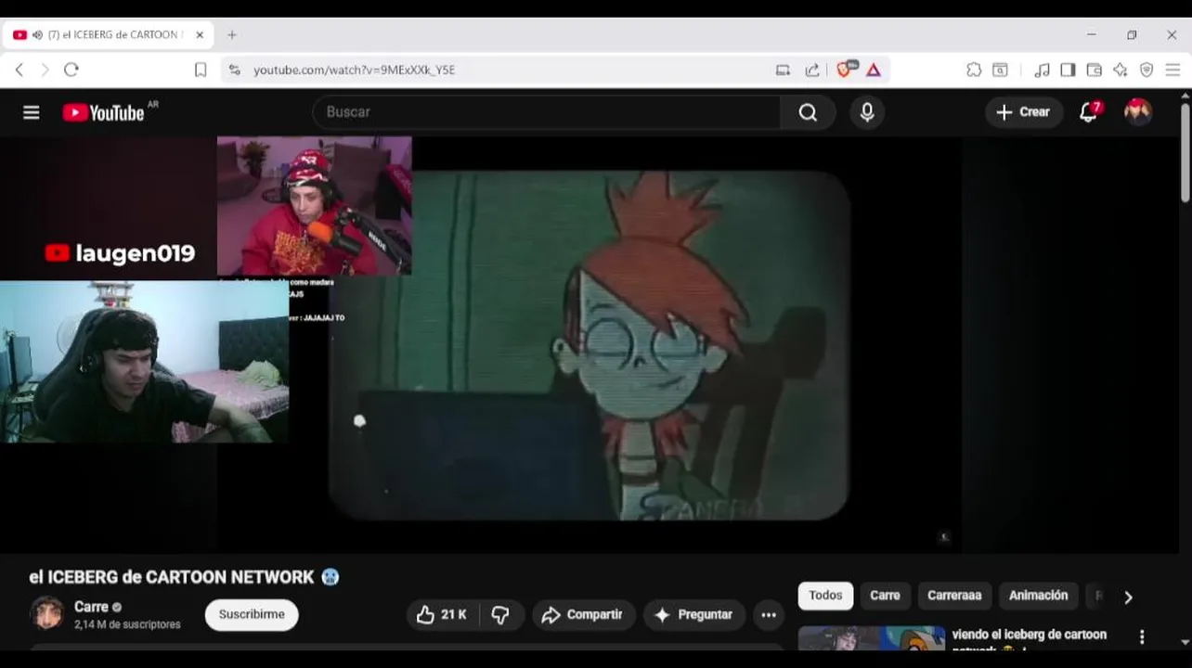Open the browser main menu
The image size is (1192, 668).
pyautogui.click(x=1173, y=70)
